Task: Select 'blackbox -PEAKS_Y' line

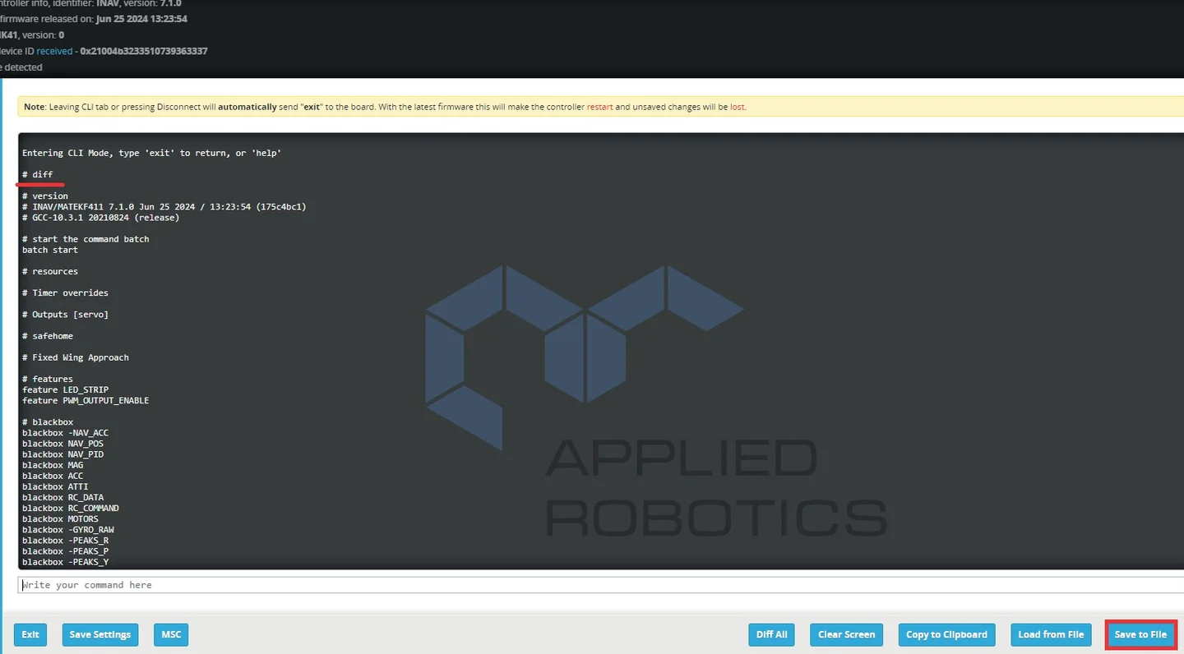Action: click(x=66, y=562)
